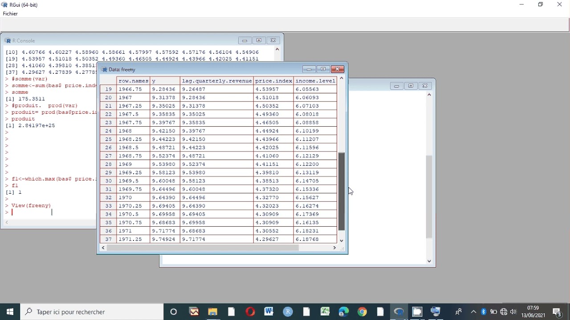Image resolution: width=570 pixels, height=320 pixels.
Task: Click cell 4.53957 in price.index column
Action: (x=274, y=89)
